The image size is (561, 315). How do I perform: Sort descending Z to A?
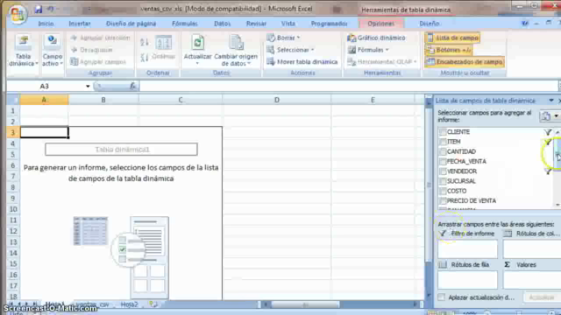144,57
